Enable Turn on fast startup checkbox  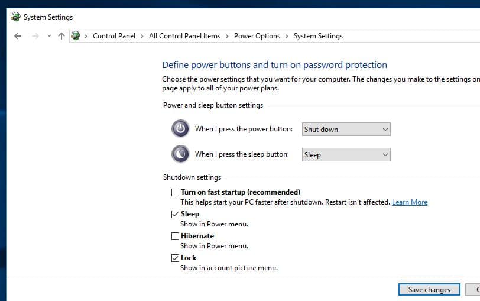coord(175,192)
